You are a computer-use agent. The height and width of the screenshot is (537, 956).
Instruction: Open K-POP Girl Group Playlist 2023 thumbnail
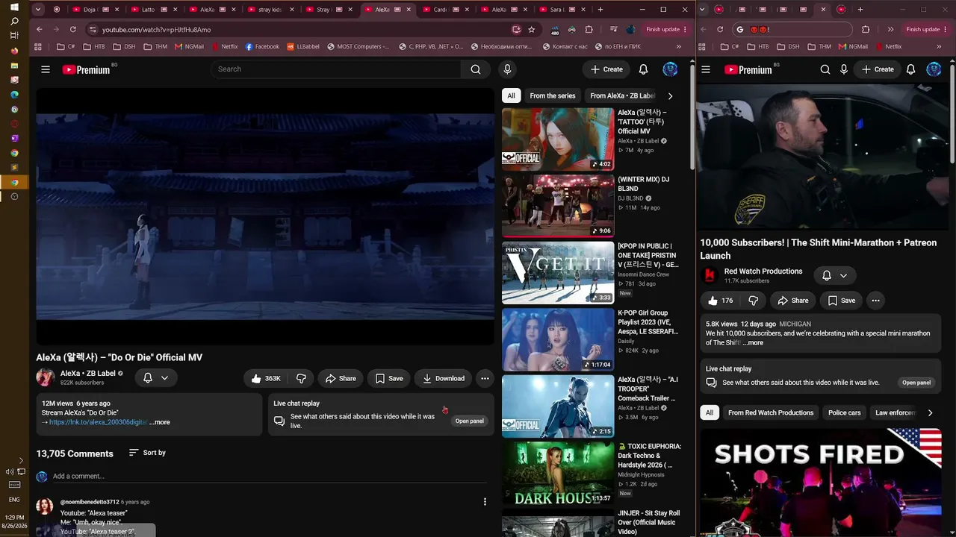(558, 340)
